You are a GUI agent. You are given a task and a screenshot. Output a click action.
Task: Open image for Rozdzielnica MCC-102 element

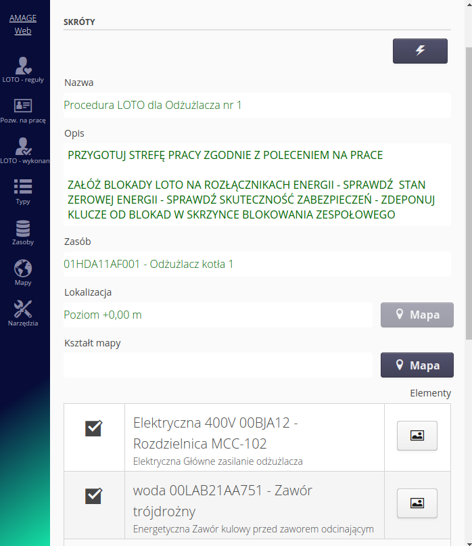pos(417,436)
